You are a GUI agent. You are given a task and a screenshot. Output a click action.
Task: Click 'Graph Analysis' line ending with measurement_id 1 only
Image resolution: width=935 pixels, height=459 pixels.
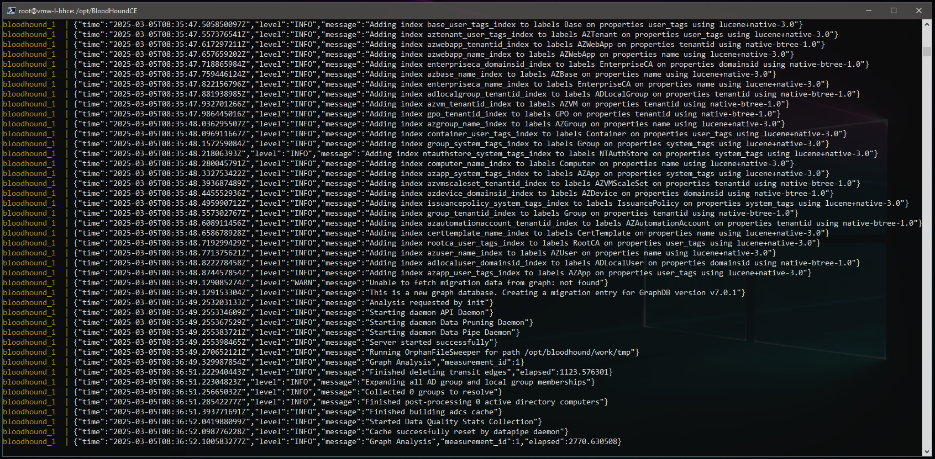[x=264, y=362]
